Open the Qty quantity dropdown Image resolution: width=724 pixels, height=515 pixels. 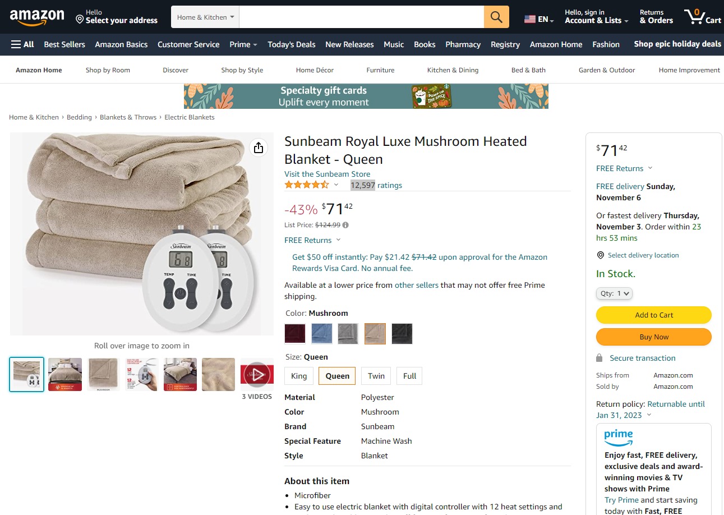point(614,293)
